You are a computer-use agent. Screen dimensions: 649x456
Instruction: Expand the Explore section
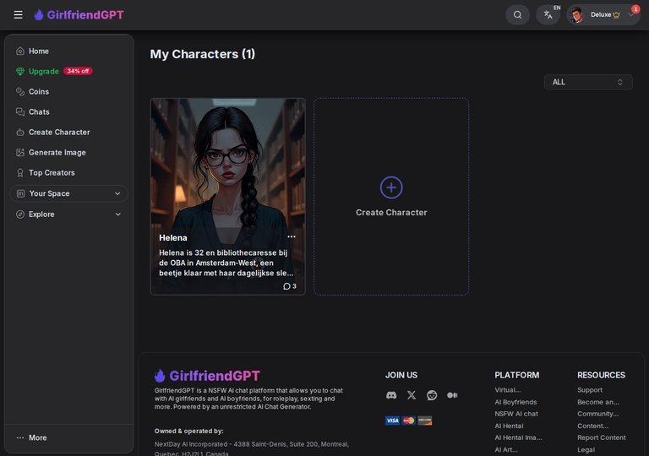[x=68, y=214]
